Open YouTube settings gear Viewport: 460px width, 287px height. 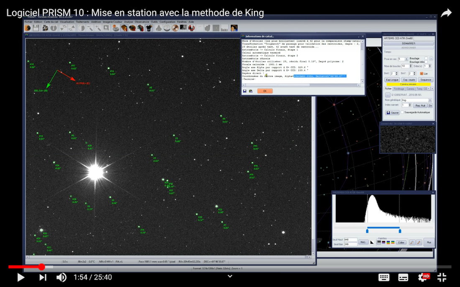click(423, 277)
